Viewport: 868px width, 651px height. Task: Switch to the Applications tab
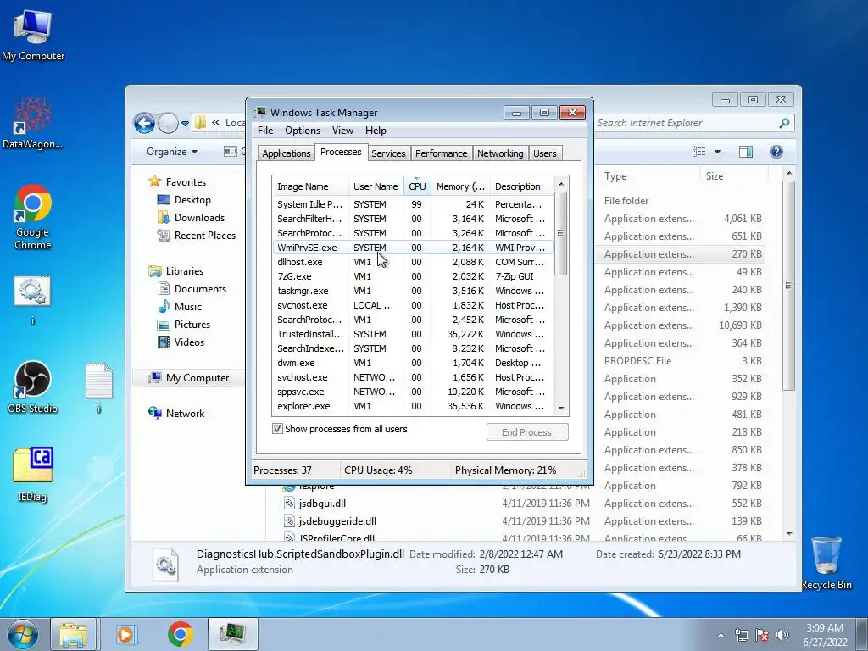287,153
